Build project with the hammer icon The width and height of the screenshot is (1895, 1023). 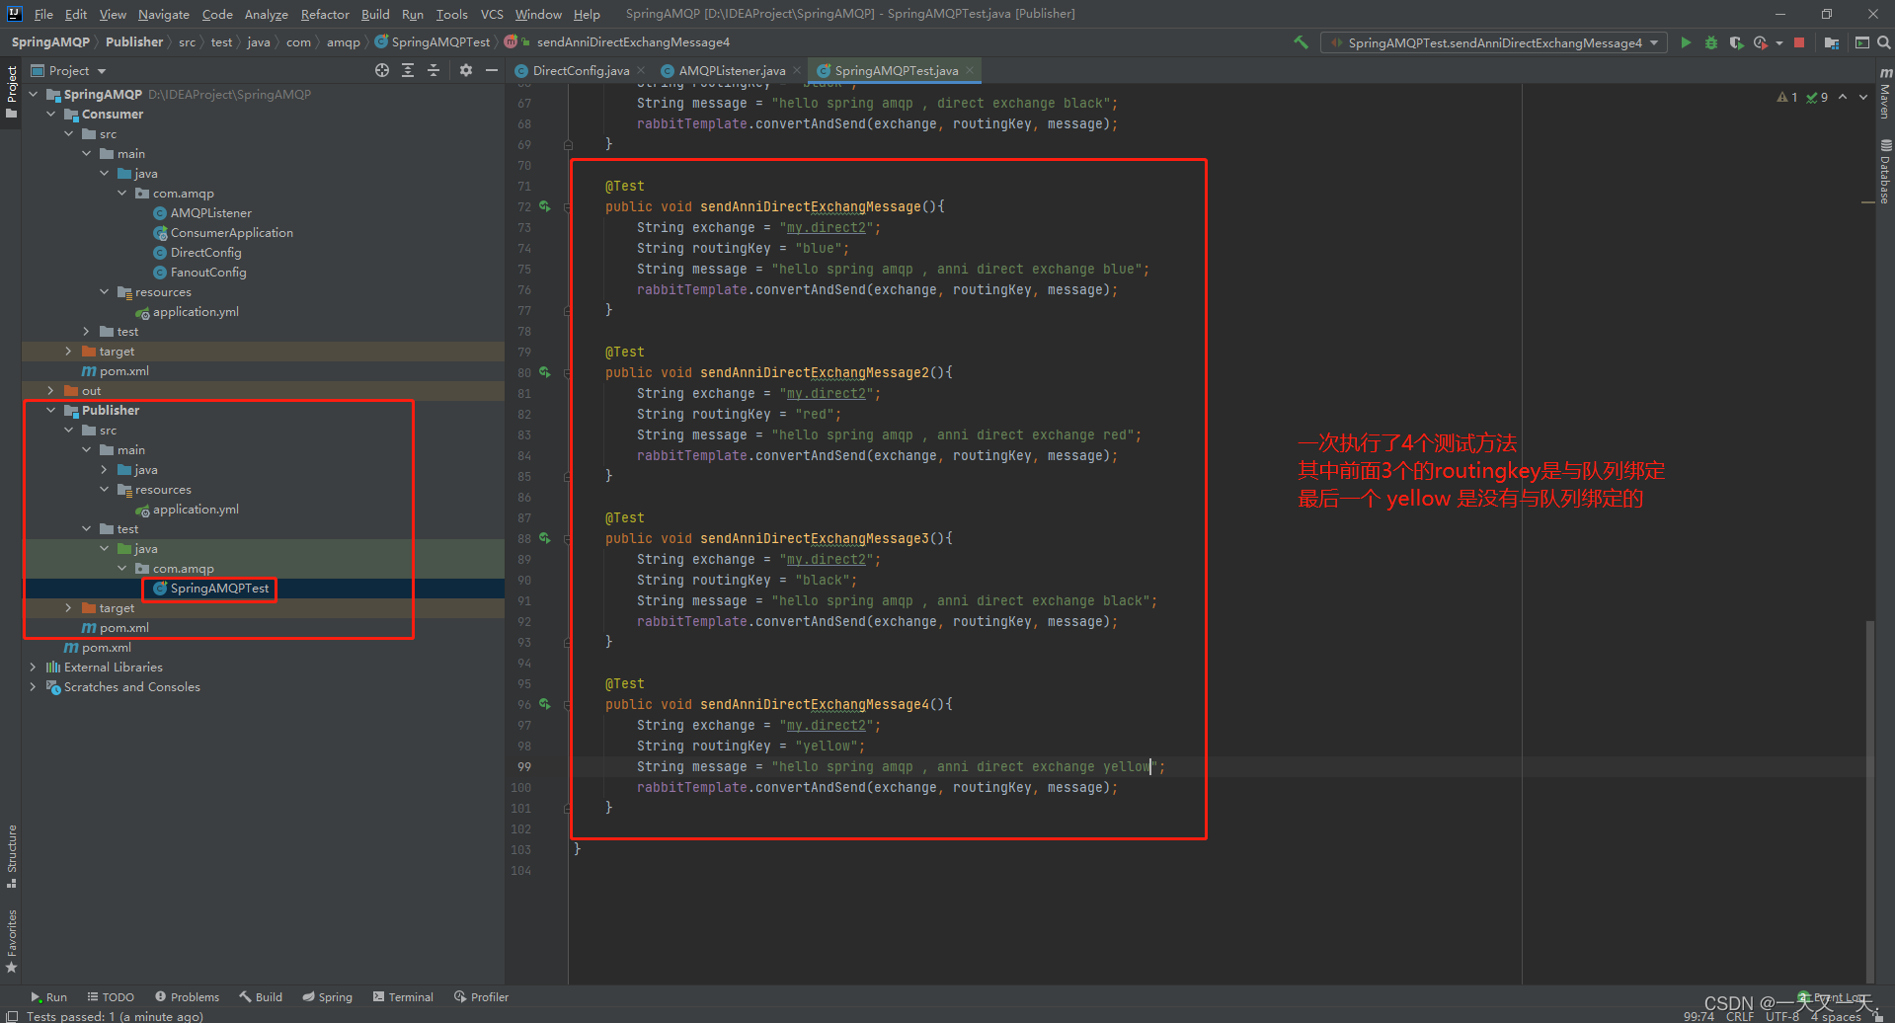pos(1301,42)
